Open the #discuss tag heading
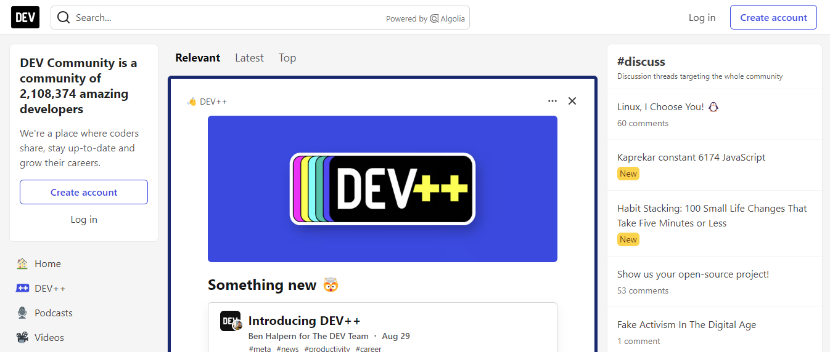This screenshot has width=830, height=352. click(x=641, y=62)
